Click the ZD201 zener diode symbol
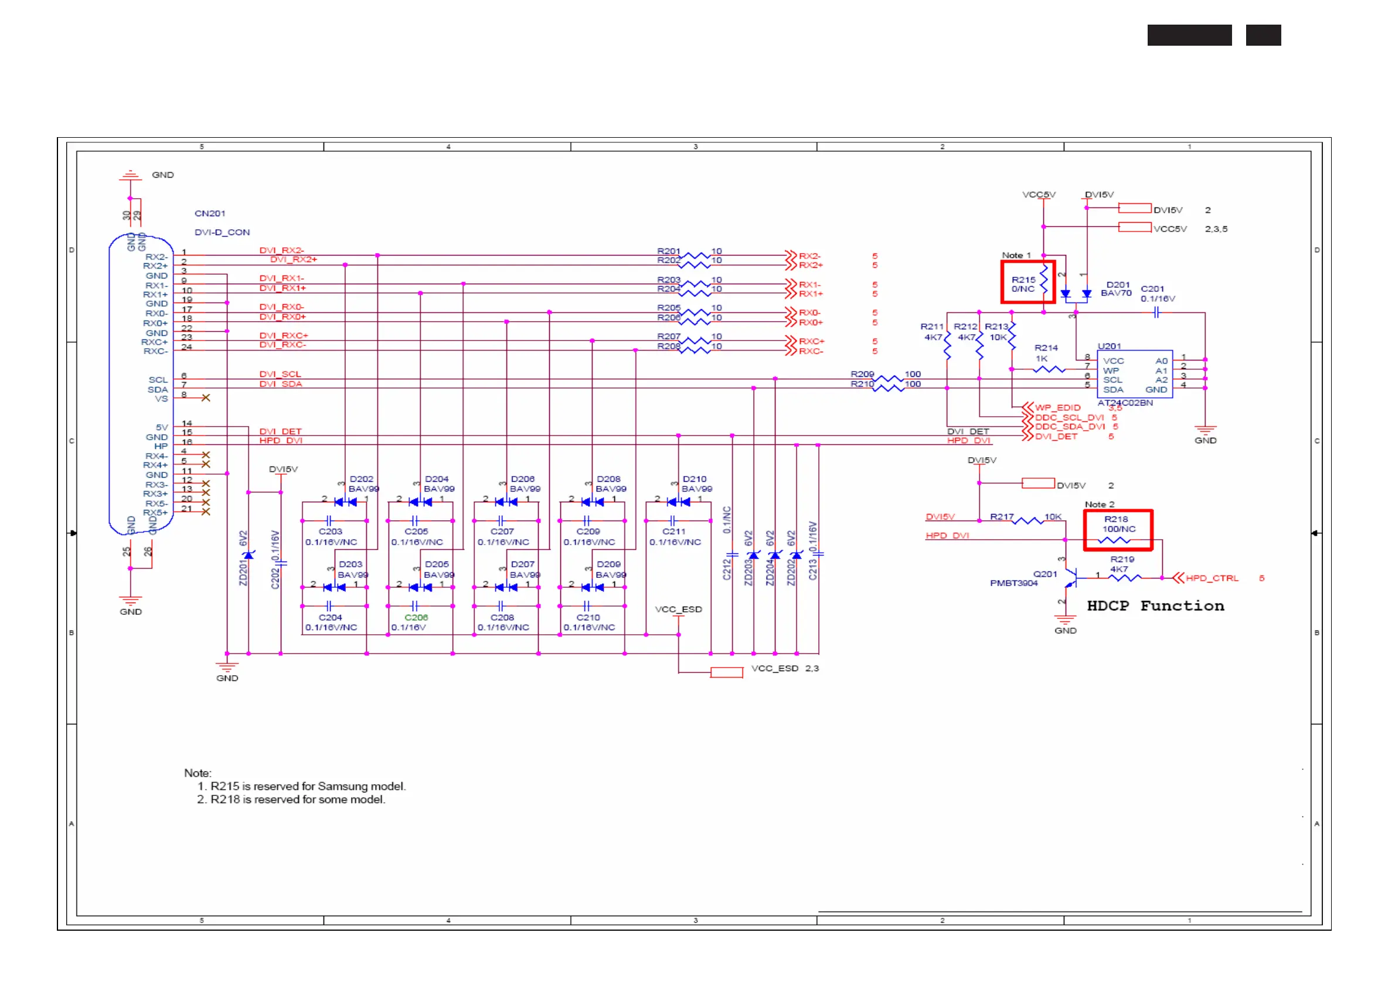The image size is (1395, 987). coord(248,555)
